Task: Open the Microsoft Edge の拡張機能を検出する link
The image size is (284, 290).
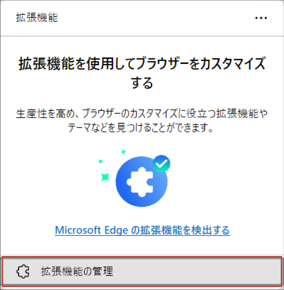Action: pyautogui.click(x=142, y=230)
